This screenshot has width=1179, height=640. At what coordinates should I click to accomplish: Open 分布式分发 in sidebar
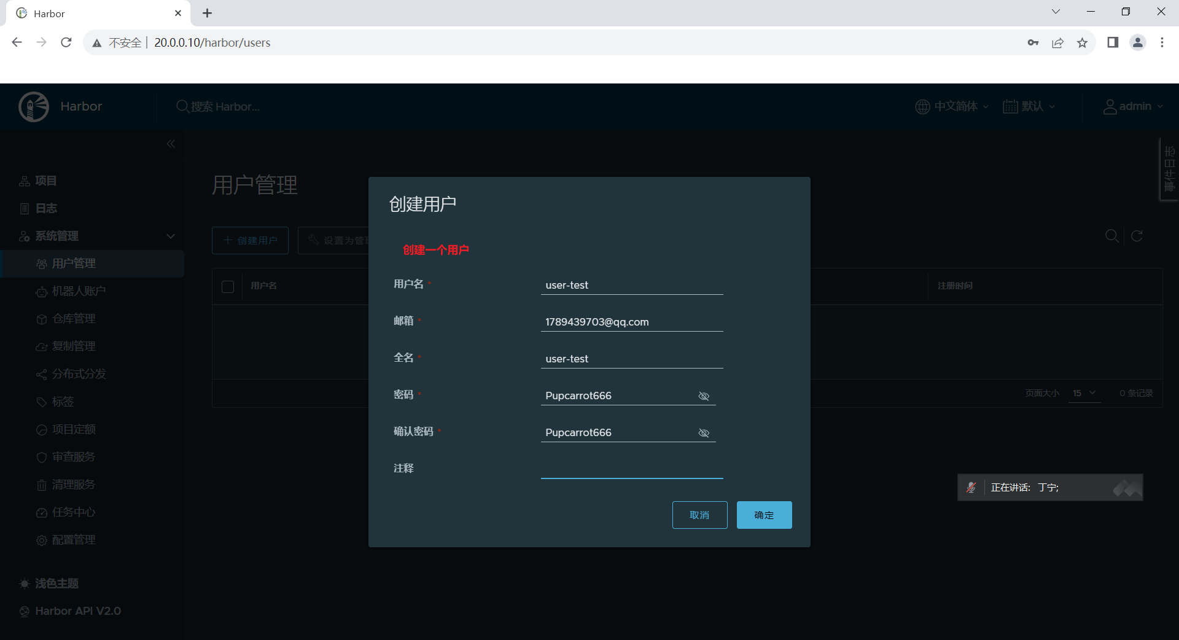[x=79, y=374]
